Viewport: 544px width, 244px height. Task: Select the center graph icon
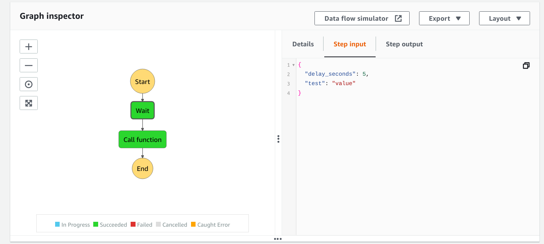[x=29, y=84]
